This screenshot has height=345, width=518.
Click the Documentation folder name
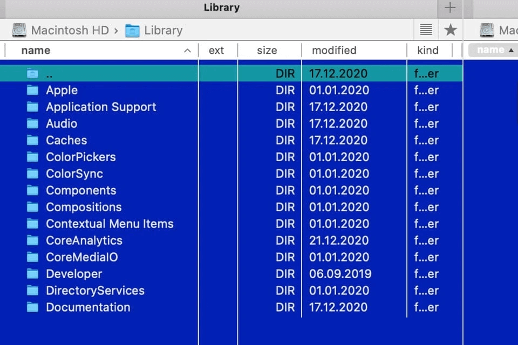coord(88,307)
